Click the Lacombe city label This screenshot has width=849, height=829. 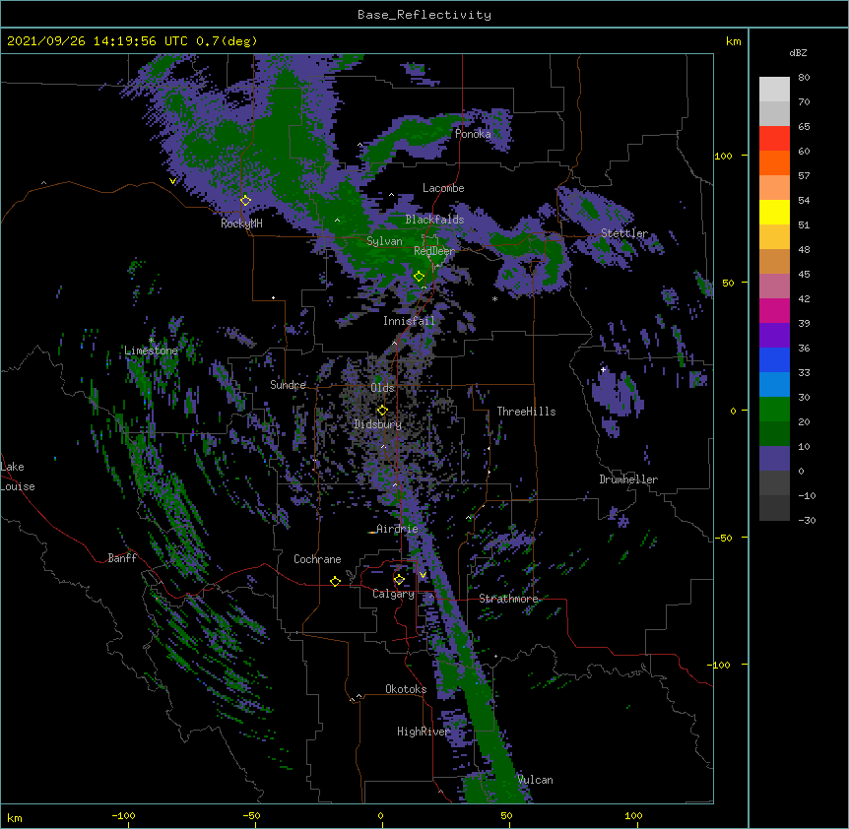pyautogui.click(x=443, y=188)
